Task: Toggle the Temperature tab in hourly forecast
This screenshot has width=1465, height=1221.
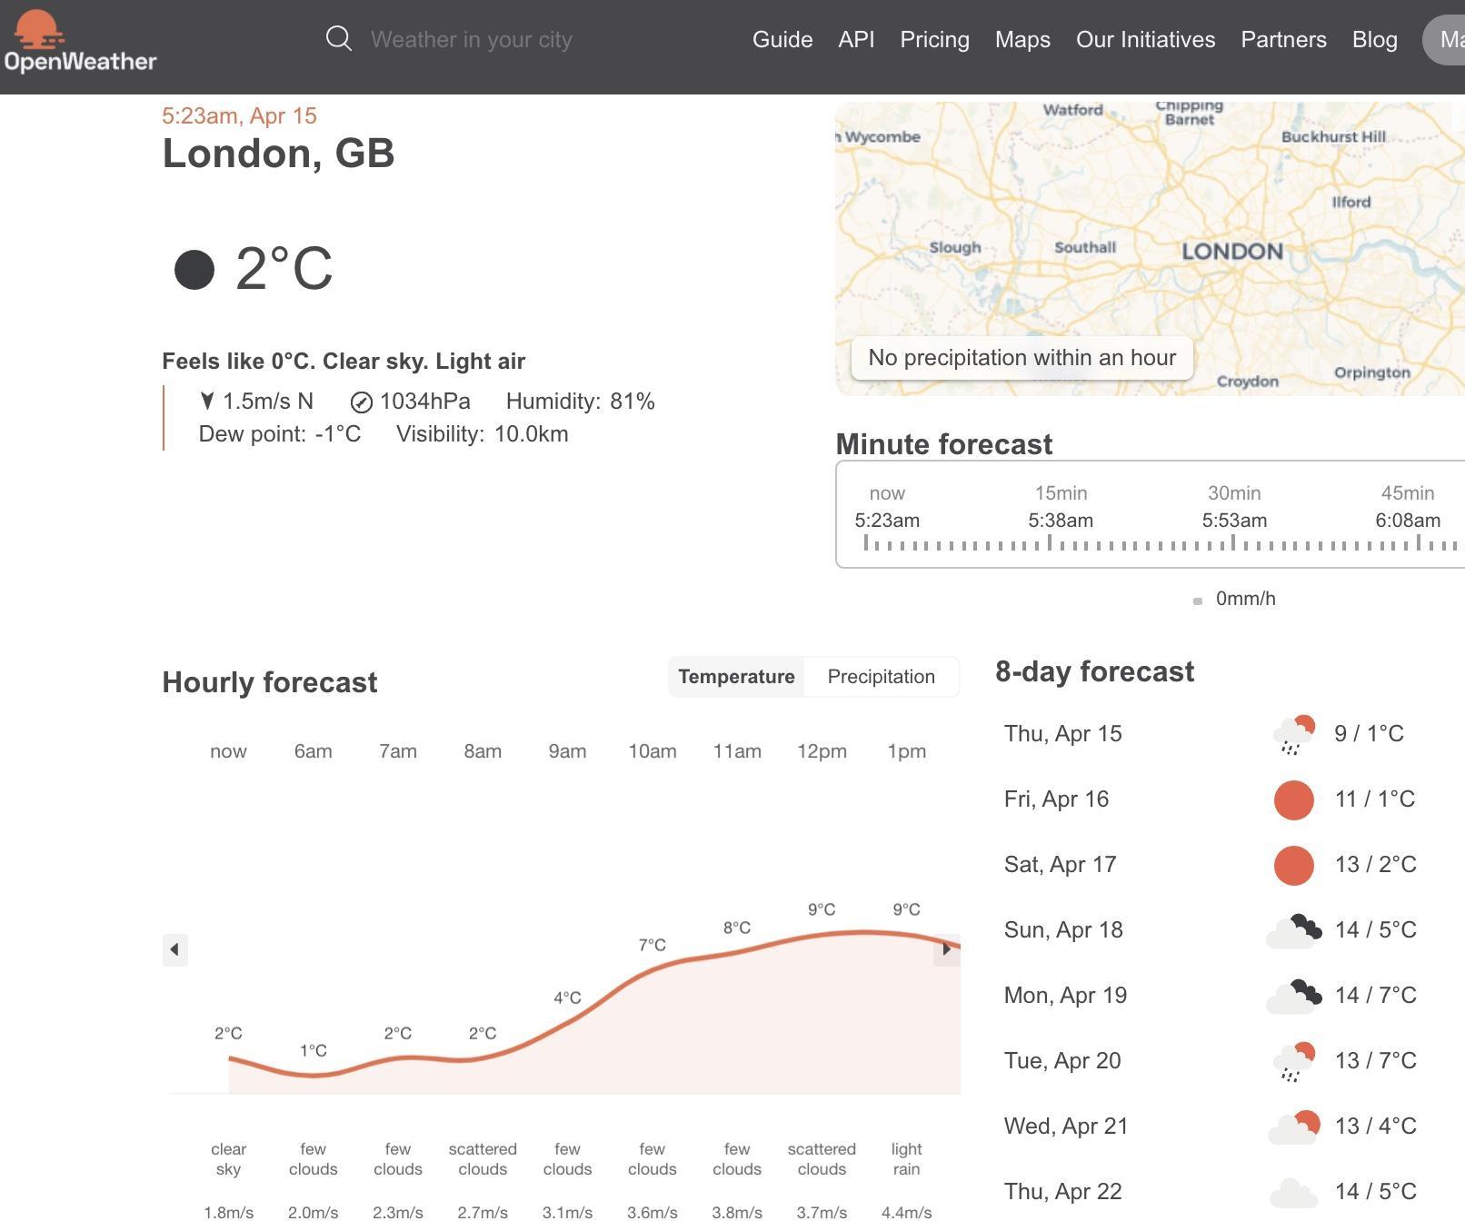Action: tap(736, 676)
